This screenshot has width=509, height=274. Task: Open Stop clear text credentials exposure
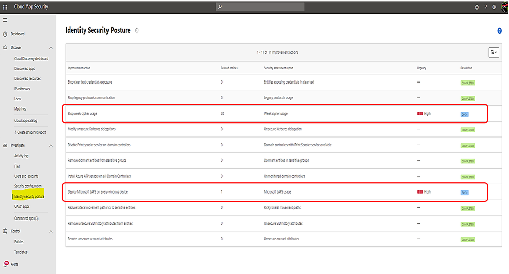click(90, 82)
